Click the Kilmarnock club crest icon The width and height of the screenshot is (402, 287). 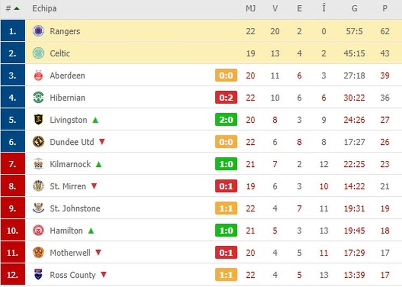[38, 164]
